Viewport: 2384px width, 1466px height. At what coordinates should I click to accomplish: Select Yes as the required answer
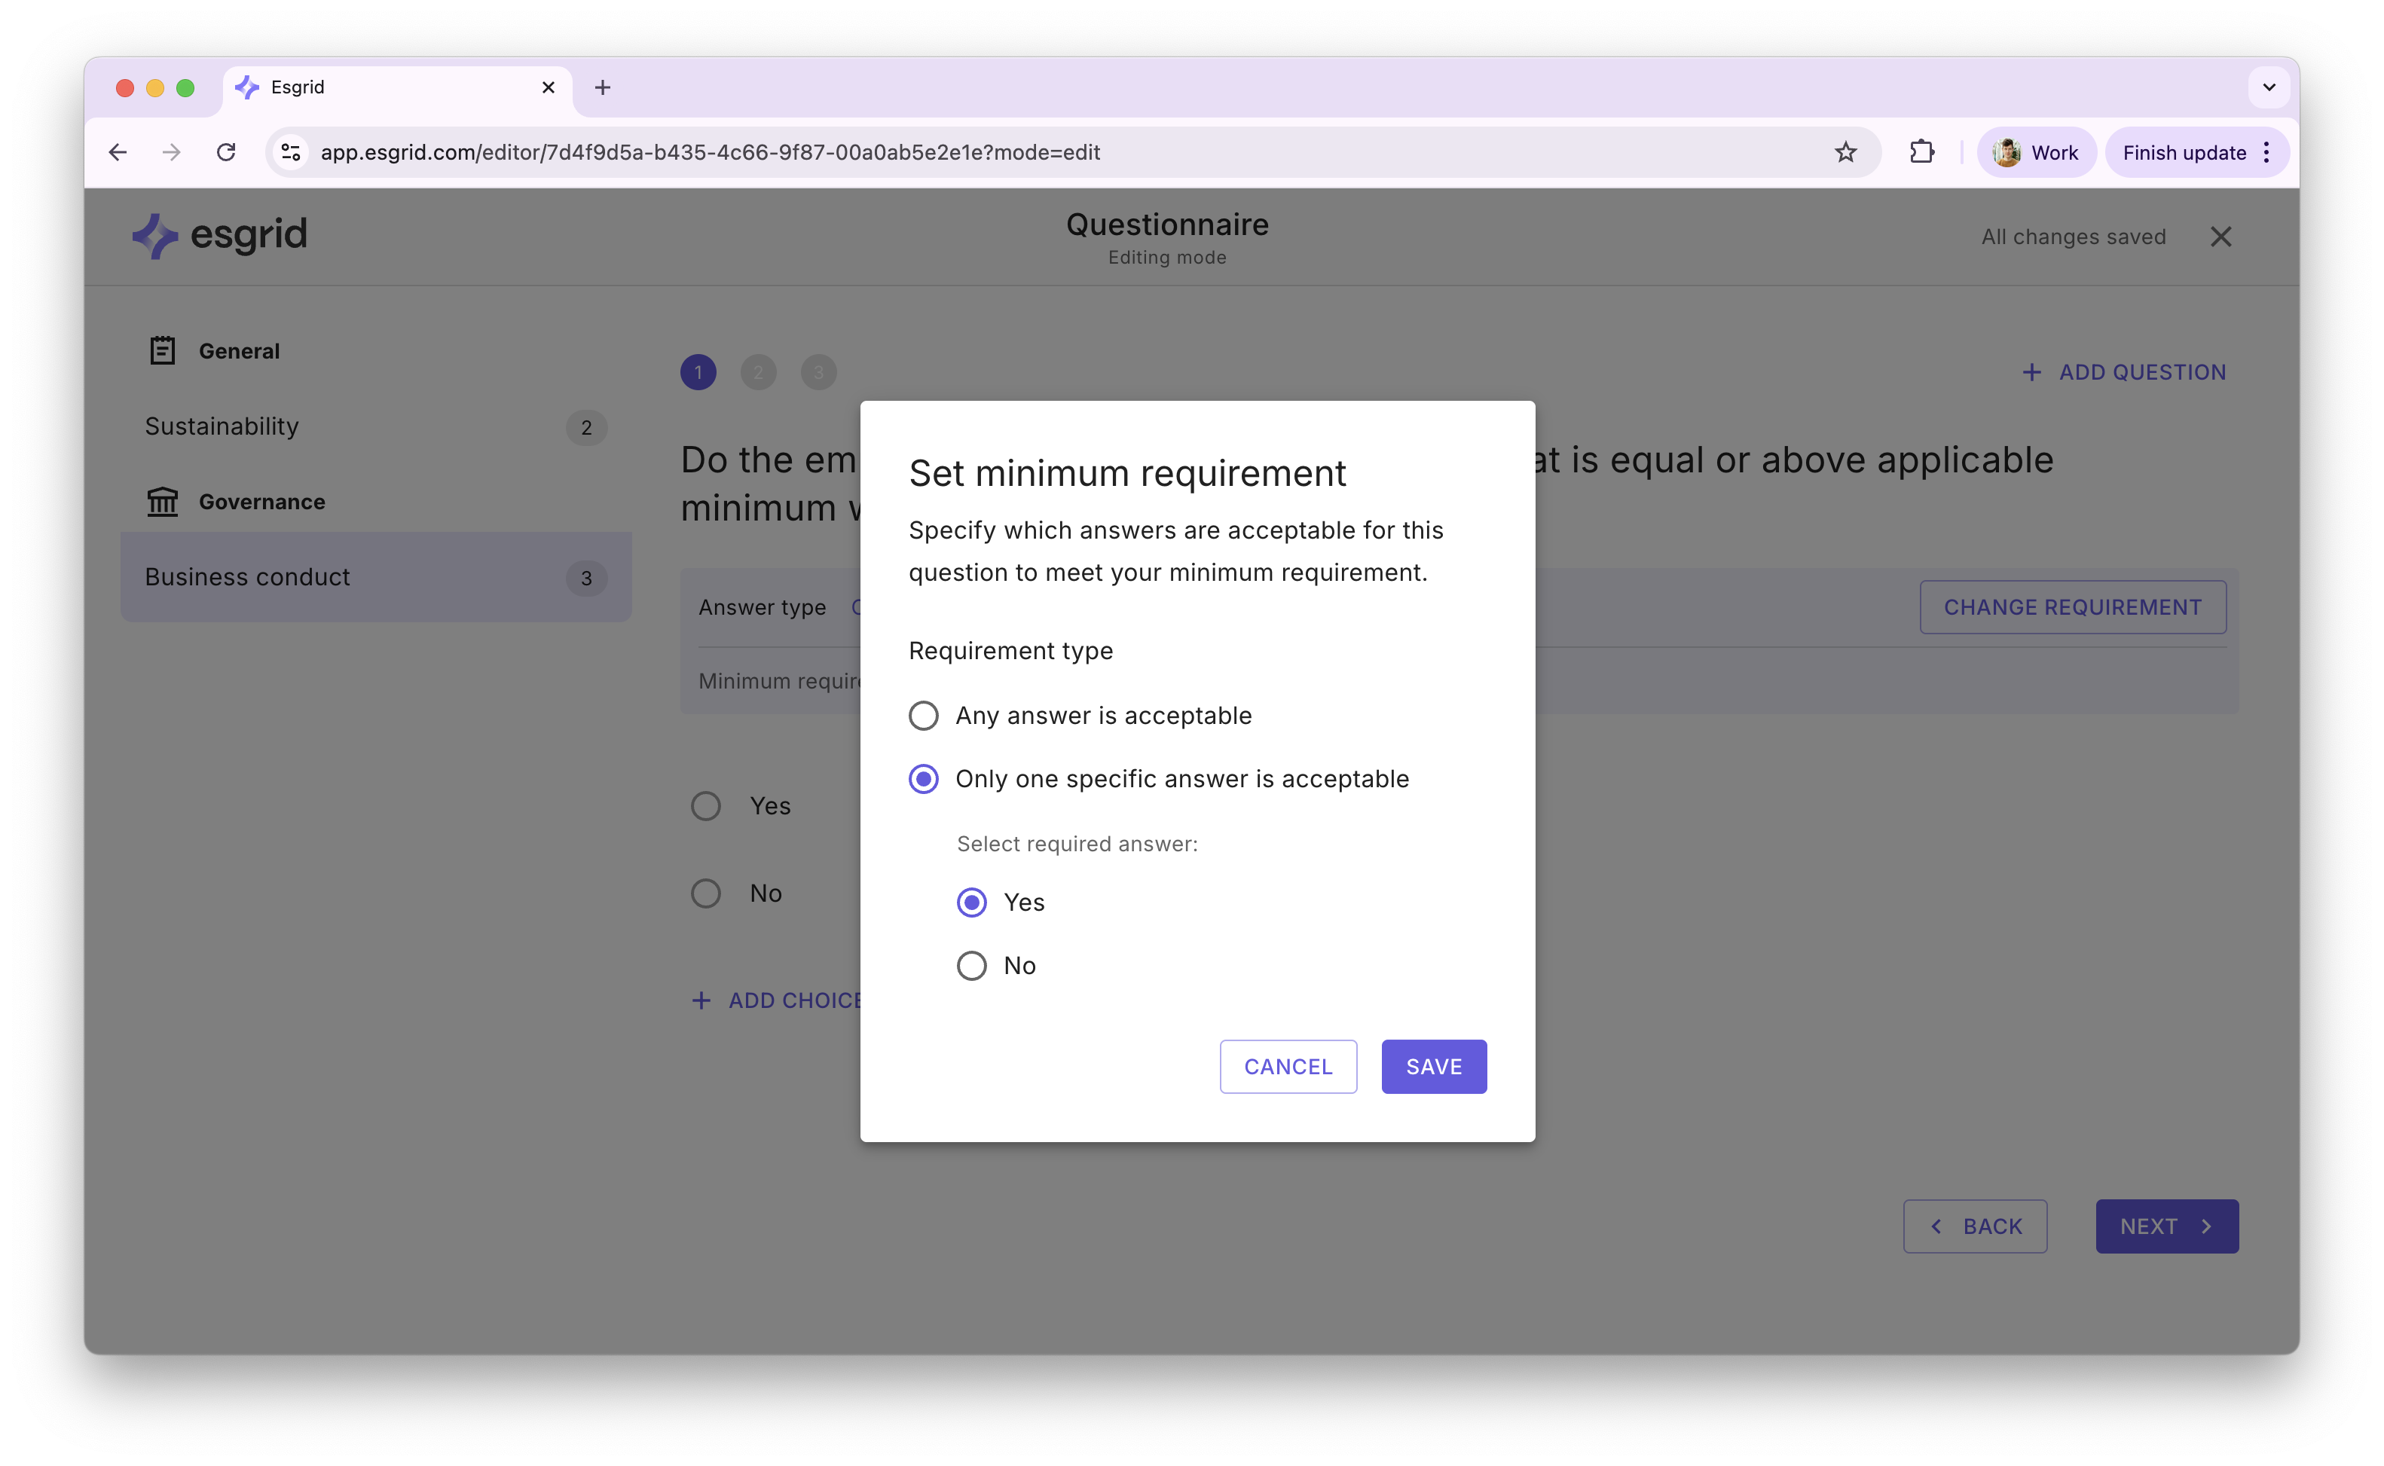pos(971,903)
